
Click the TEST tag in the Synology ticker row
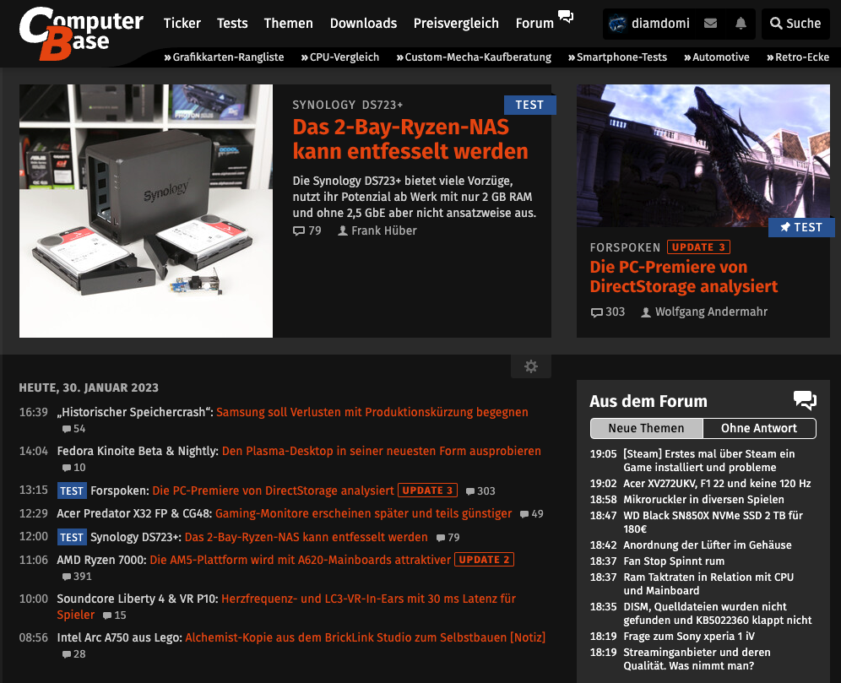(x=71, y=537)
